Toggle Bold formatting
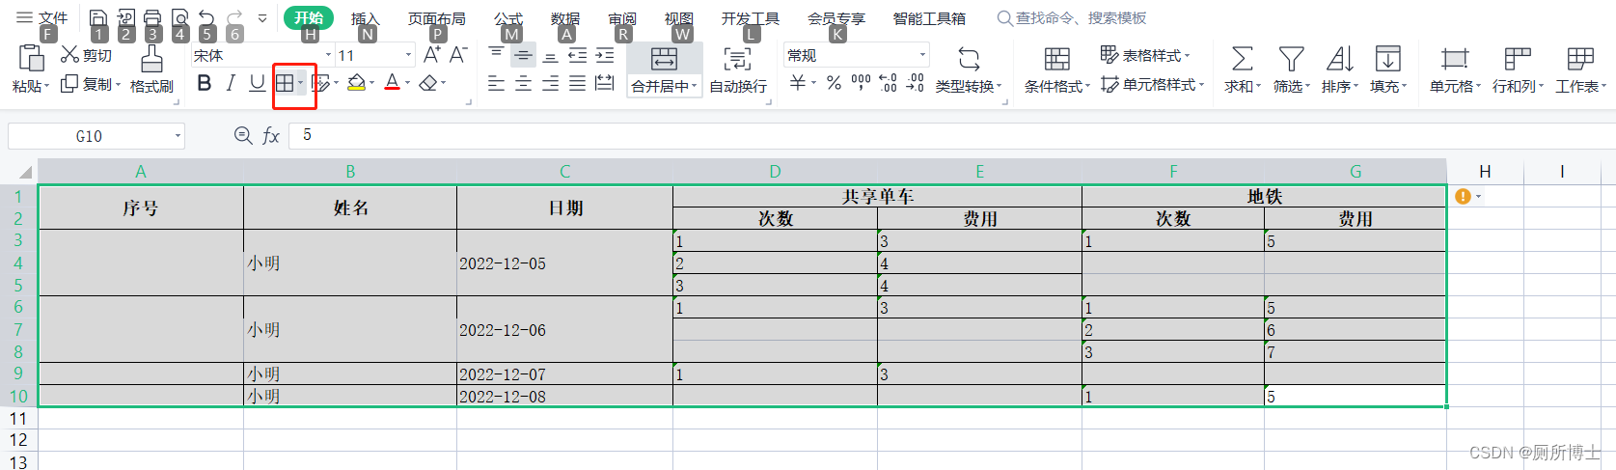This screenshot has width=1616, height=470. point(204,84)
